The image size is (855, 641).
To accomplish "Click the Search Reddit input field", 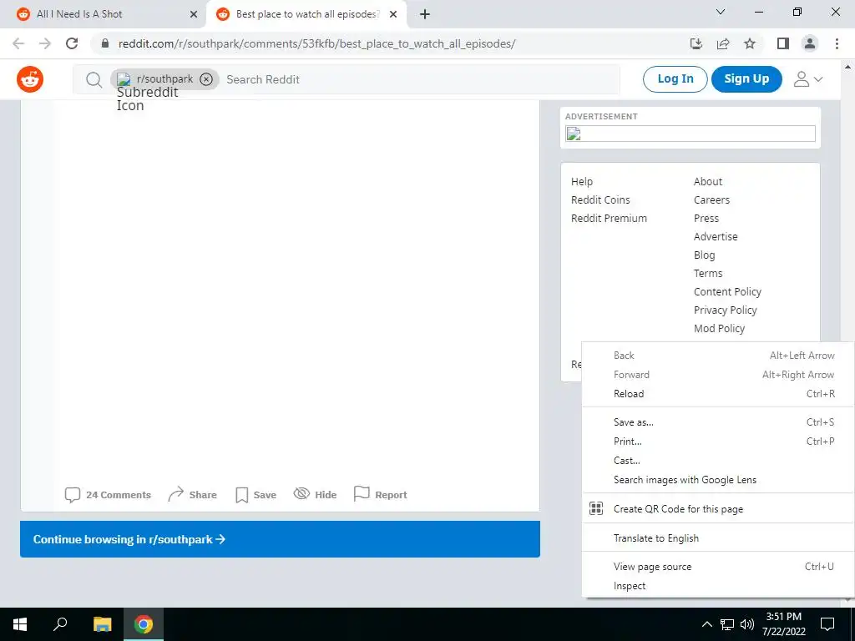I will (420, 79).
